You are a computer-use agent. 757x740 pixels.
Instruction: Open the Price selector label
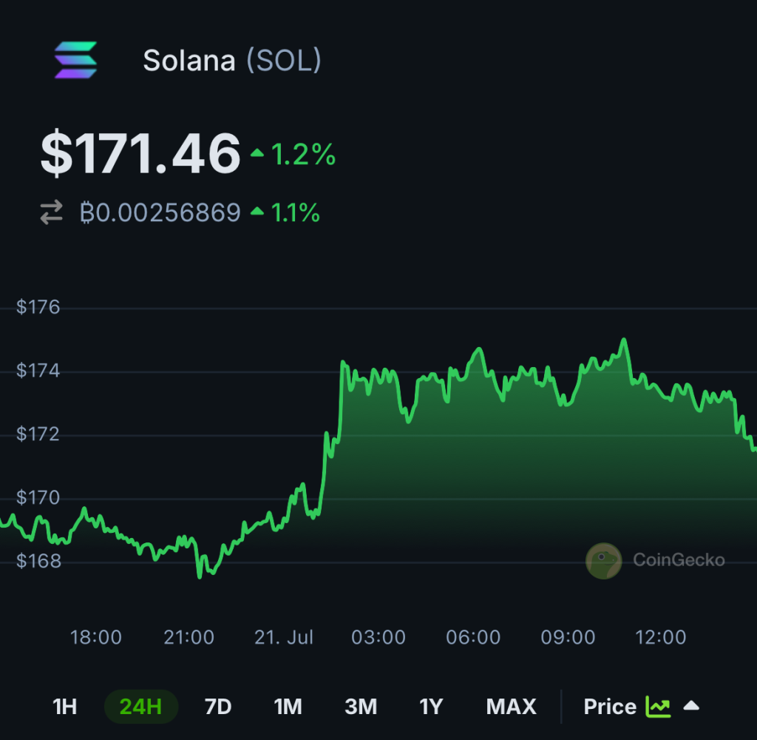click(610, 707)
